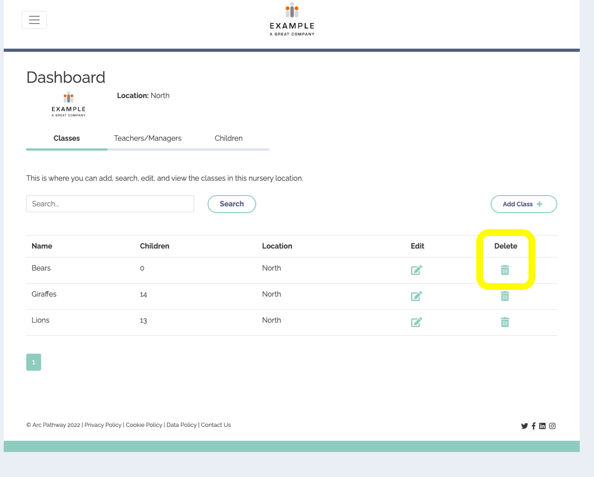Click the edit icon for Giraffes class
Viewport: 594px width, 477px height.
(x=416, y=296)
